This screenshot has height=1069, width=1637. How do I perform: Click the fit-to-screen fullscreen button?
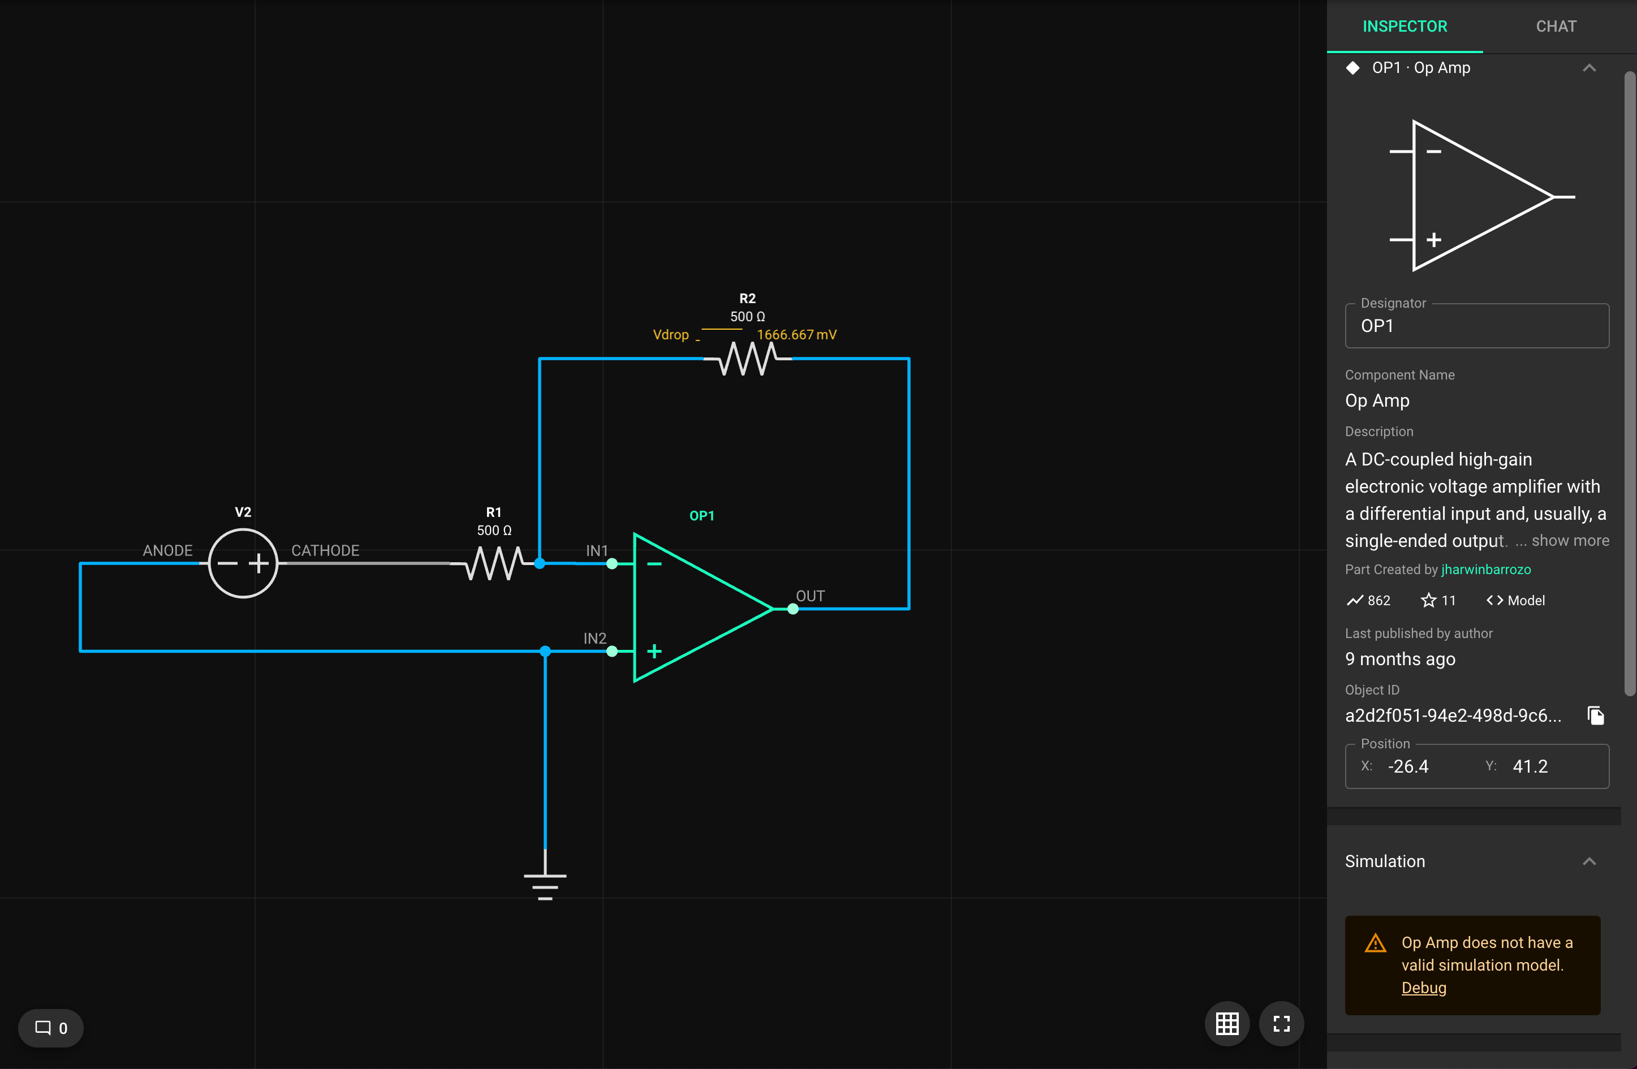click(1281, 1024)
